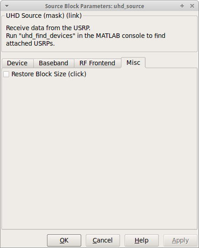Enable the Restore Block Size checkbox
Viewport: 199px width, 248px height.
(6, 74)
